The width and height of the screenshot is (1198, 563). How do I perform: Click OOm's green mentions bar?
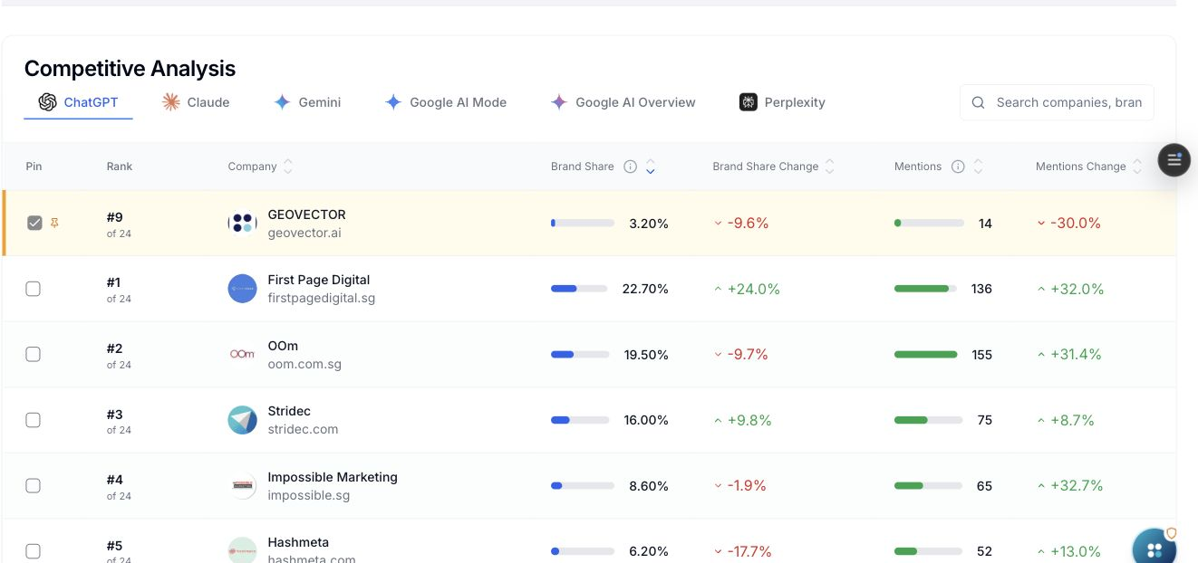click(x=926, y=354)
